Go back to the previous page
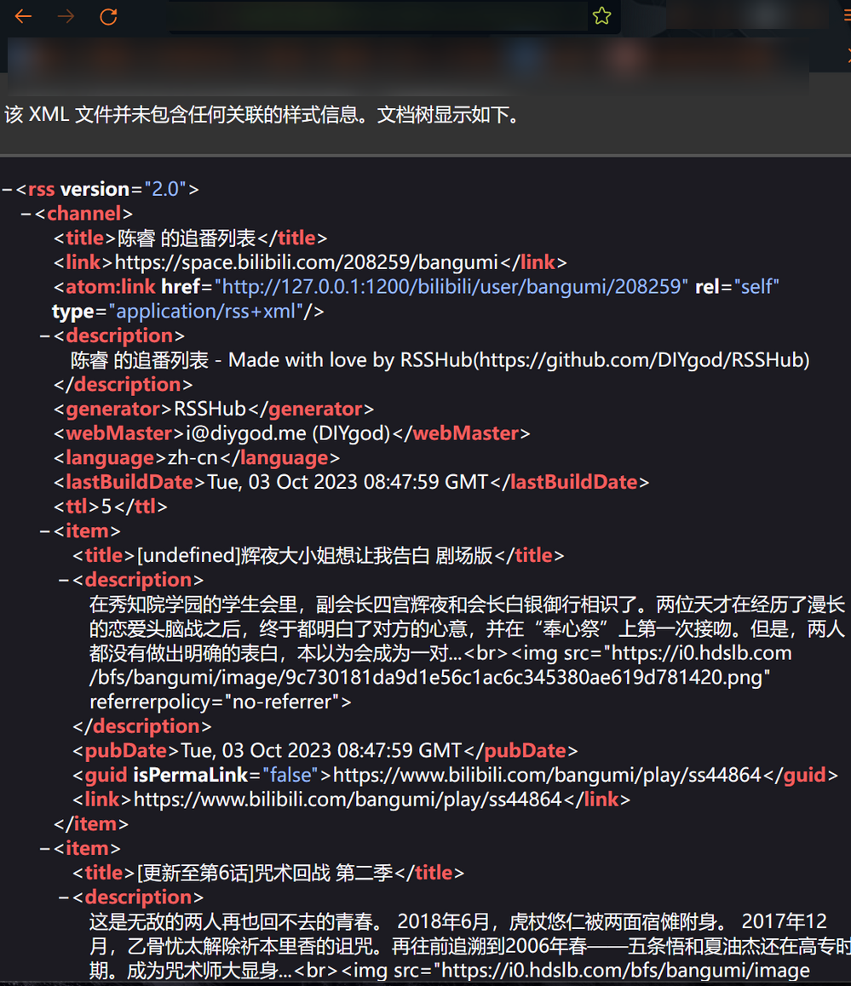The width and height of the screenshot is (851, 986). [x=23, y=16]
